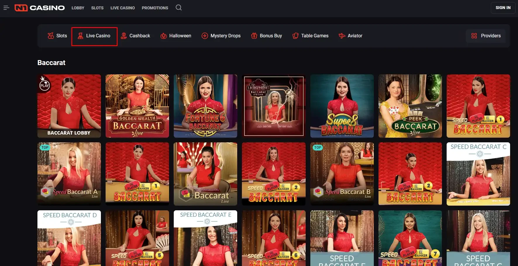Select the Mystery Drops category tab
The width and height of the screenshot is (518, 266).
click(x=221, y=36)
